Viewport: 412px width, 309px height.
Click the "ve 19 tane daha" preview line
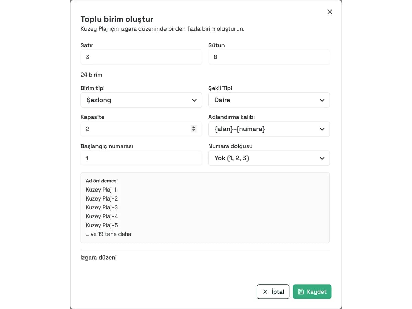(x=108, y=234)
